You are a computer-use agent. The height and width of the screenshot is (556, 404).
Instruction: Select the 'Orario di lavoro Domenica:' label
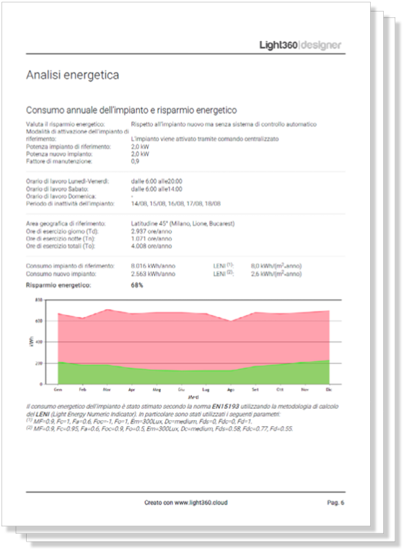(x=61, y=196)
